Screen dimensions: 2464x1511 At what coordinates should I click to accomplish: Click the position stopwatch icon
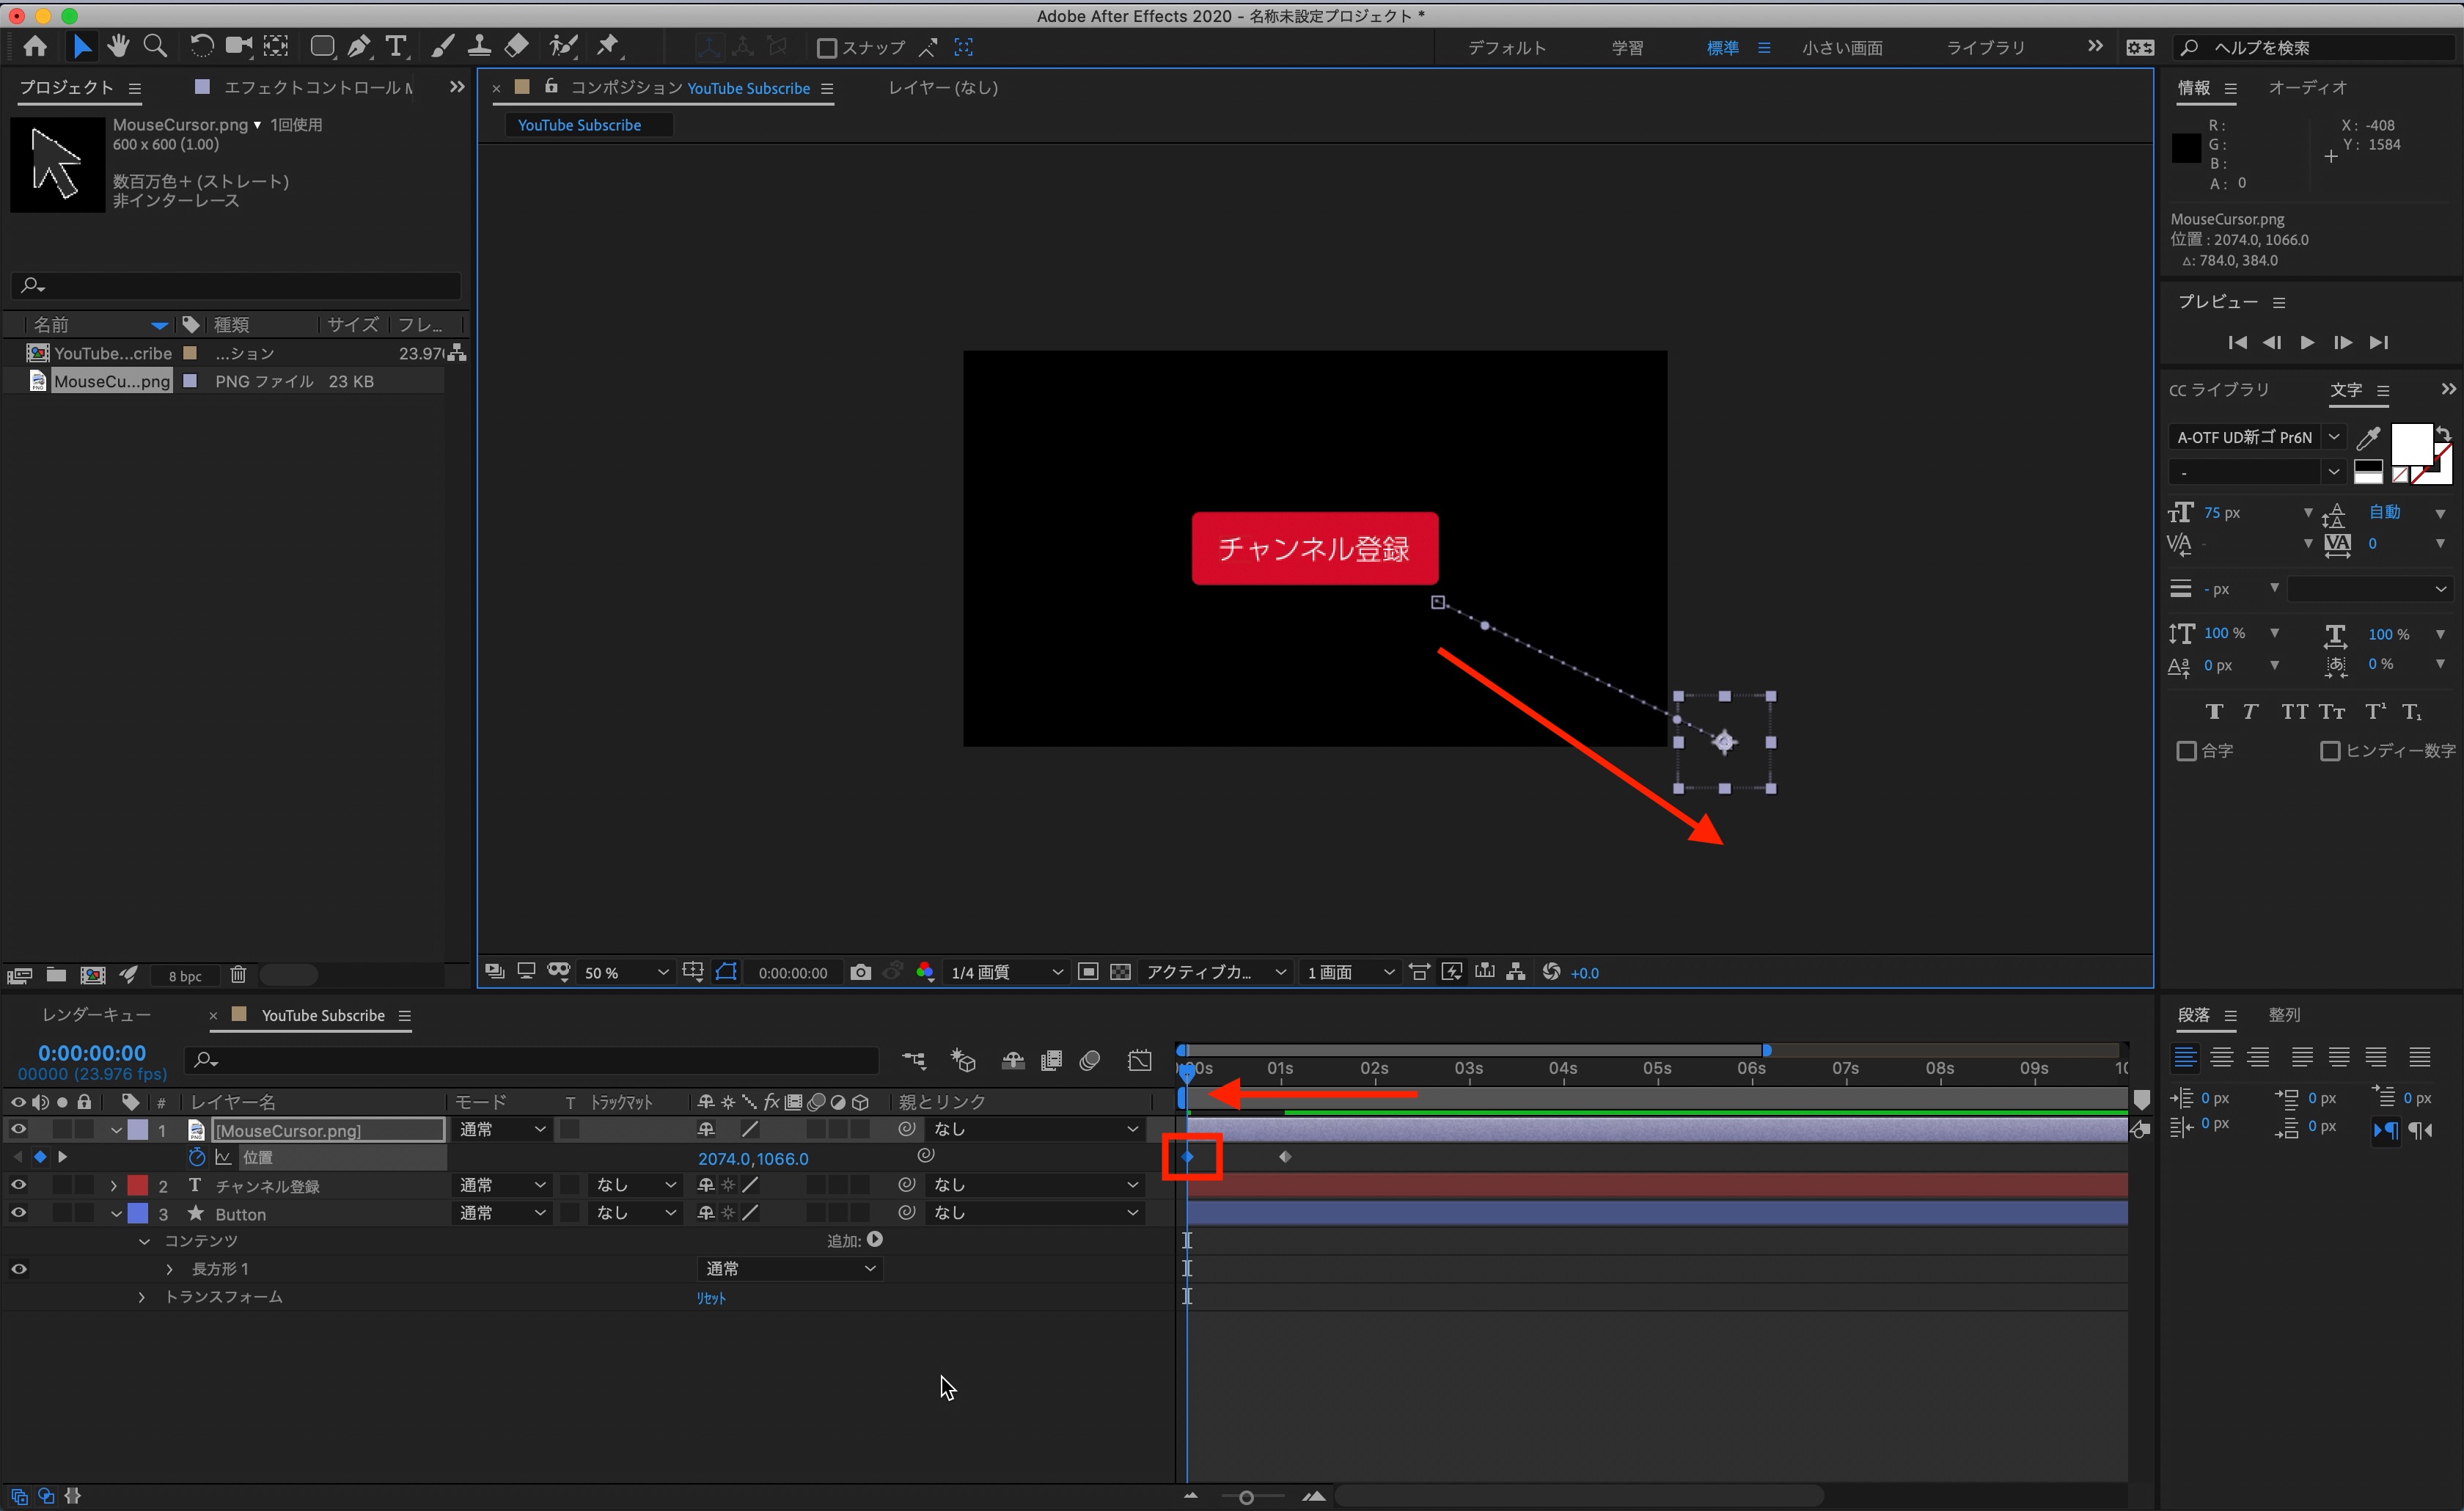click(197, 1157)
